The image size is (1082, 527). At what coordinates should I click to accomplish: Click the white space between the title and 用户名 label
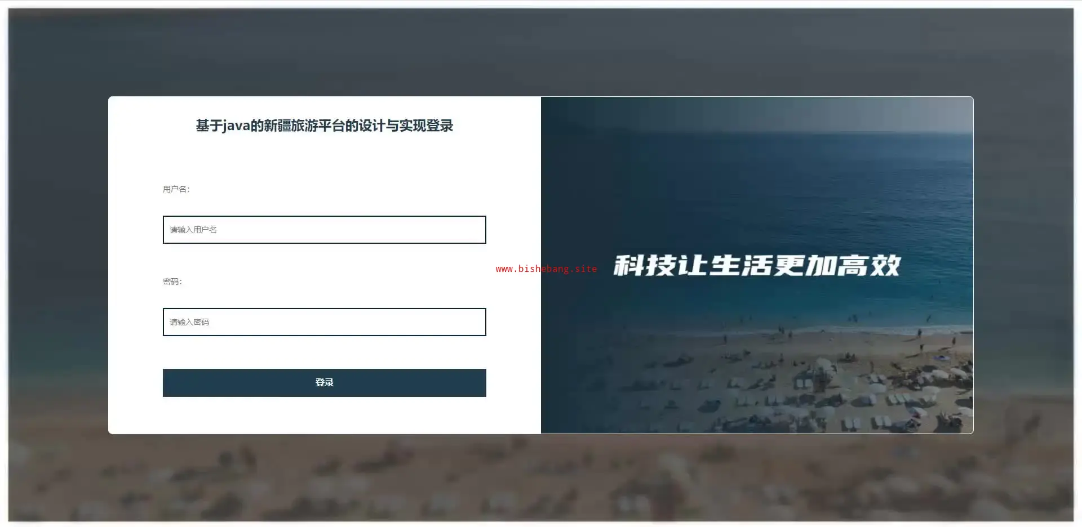(x=324, y=159)
